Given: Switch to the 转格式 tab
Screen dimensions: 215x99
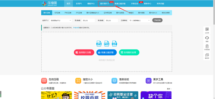Looking at the screenshot, I should [131, 13].
